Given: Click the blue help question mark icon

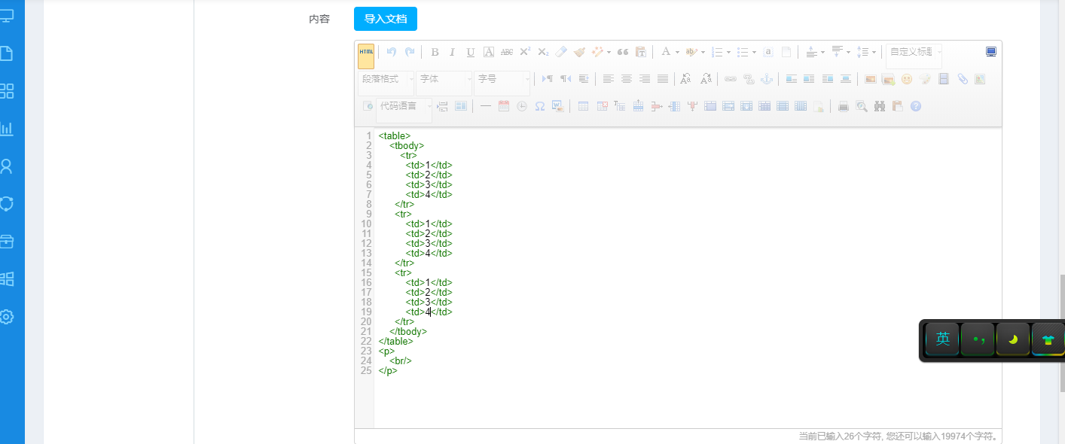Looking at the screenshot, I should (915, 106).
